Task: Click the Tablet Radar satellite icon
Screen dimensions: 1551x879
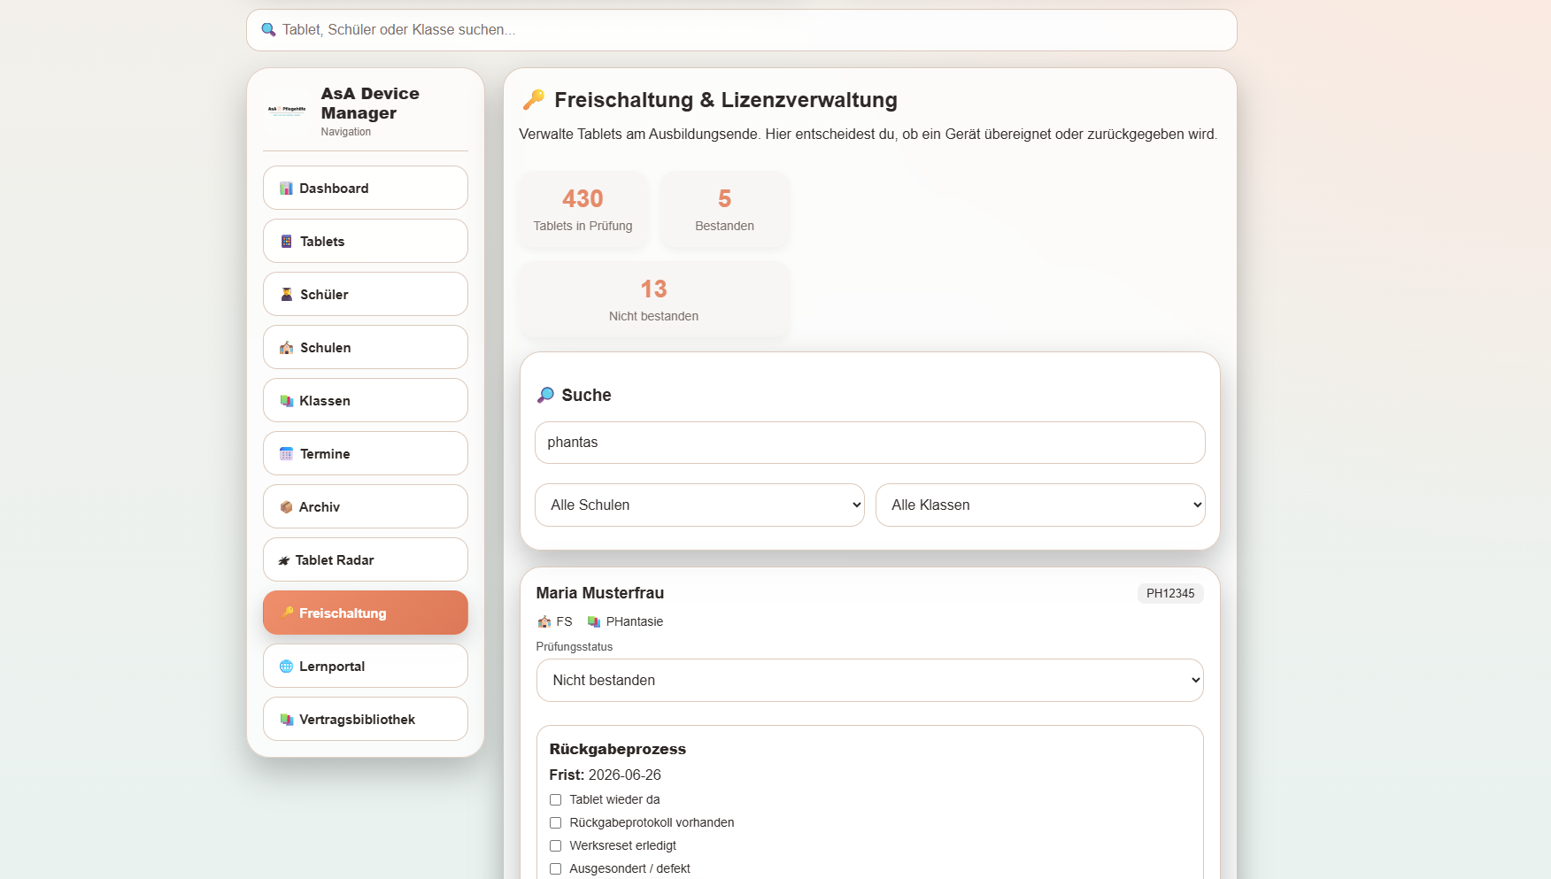Action: tap(283, 560)
